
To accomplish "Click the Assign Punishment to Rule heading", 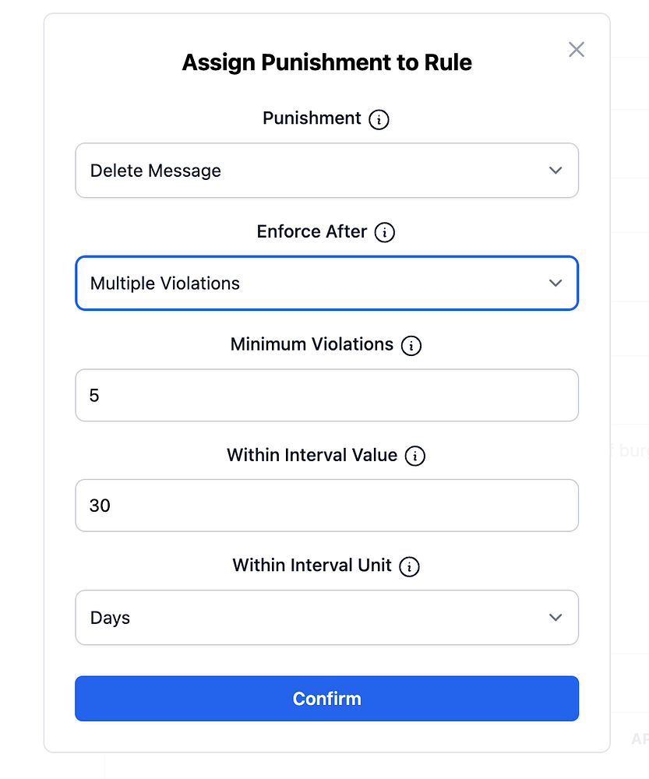I will pos(326,62).
